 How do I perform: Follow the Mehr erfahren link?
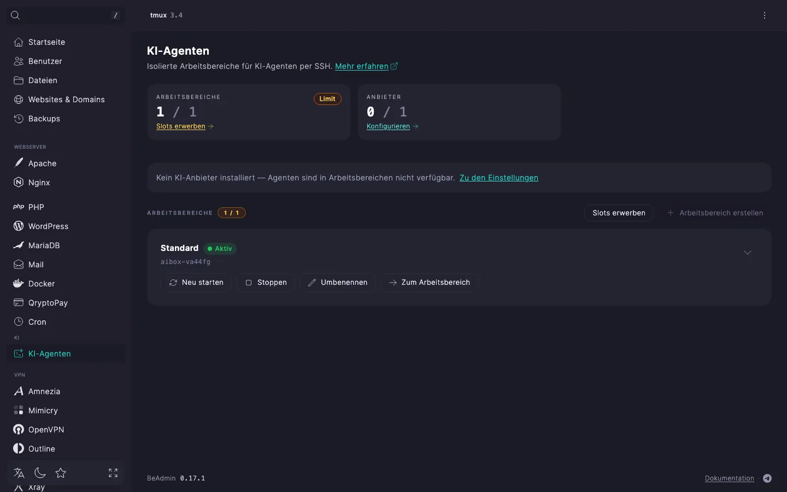point(366,66)
